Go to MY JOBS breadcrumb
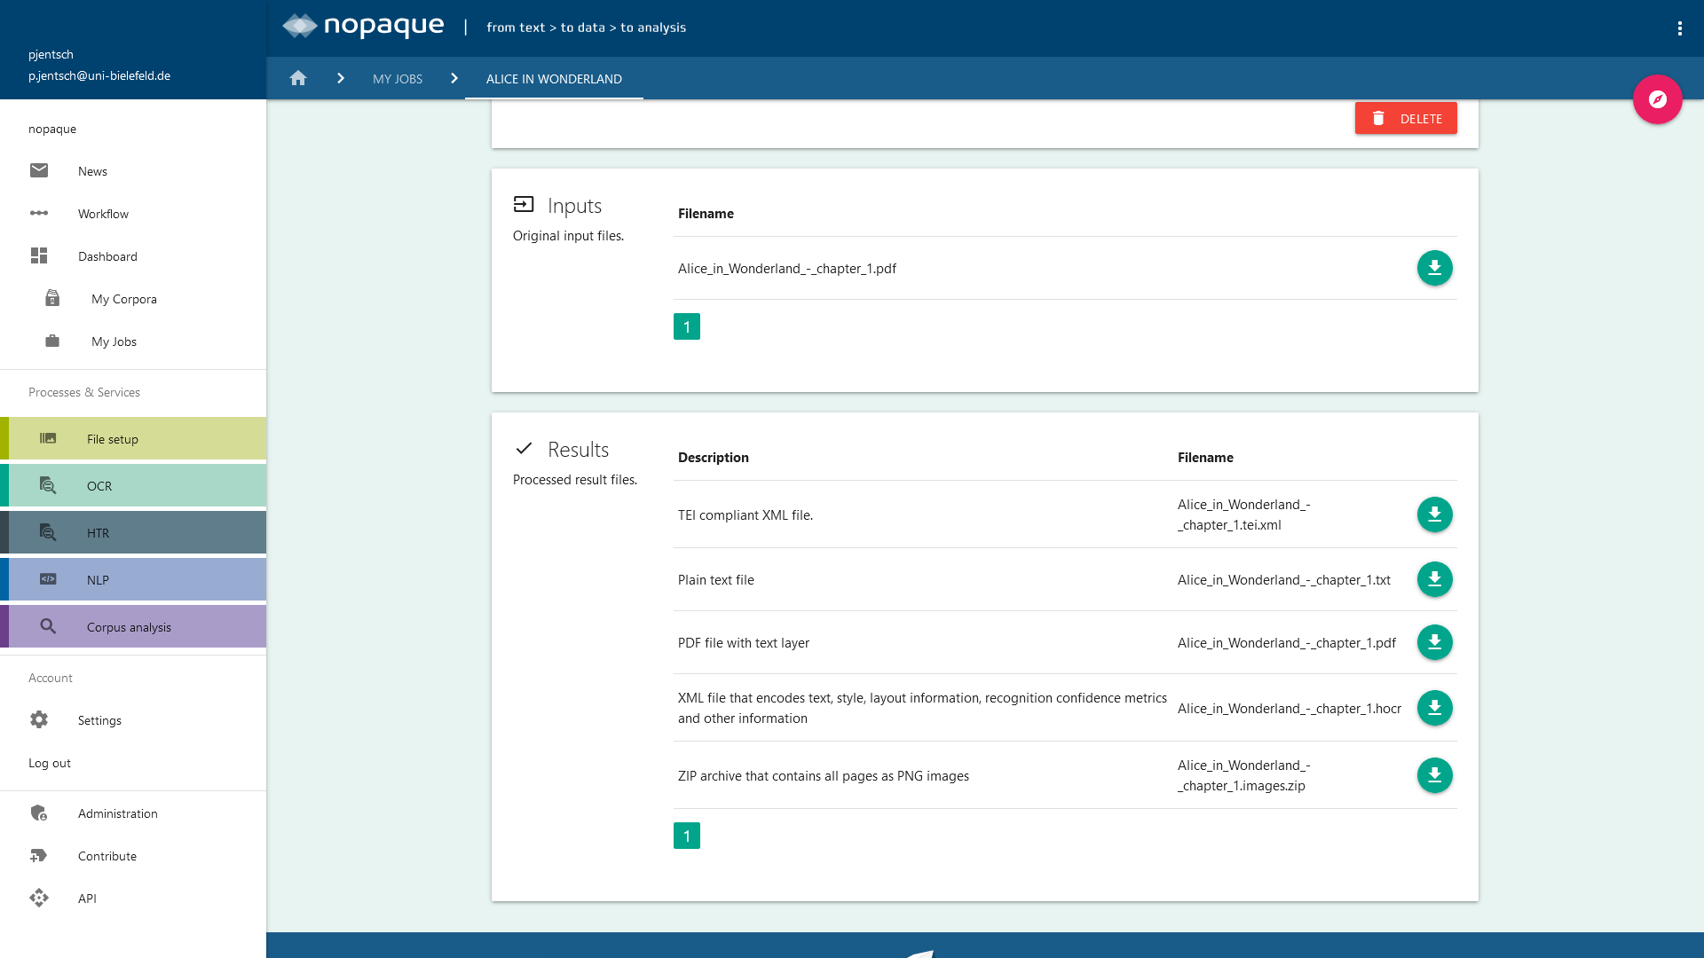Viewport: 1704px width, 958px height. pos(397,79)
